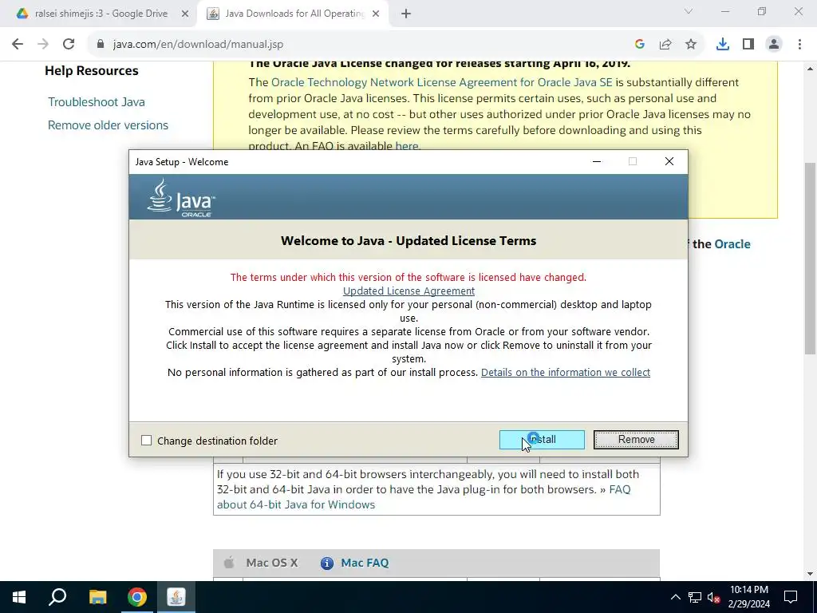The image size is (817, 613).
Task: Open the Updated License Agreement link
Action: point(408,291)
